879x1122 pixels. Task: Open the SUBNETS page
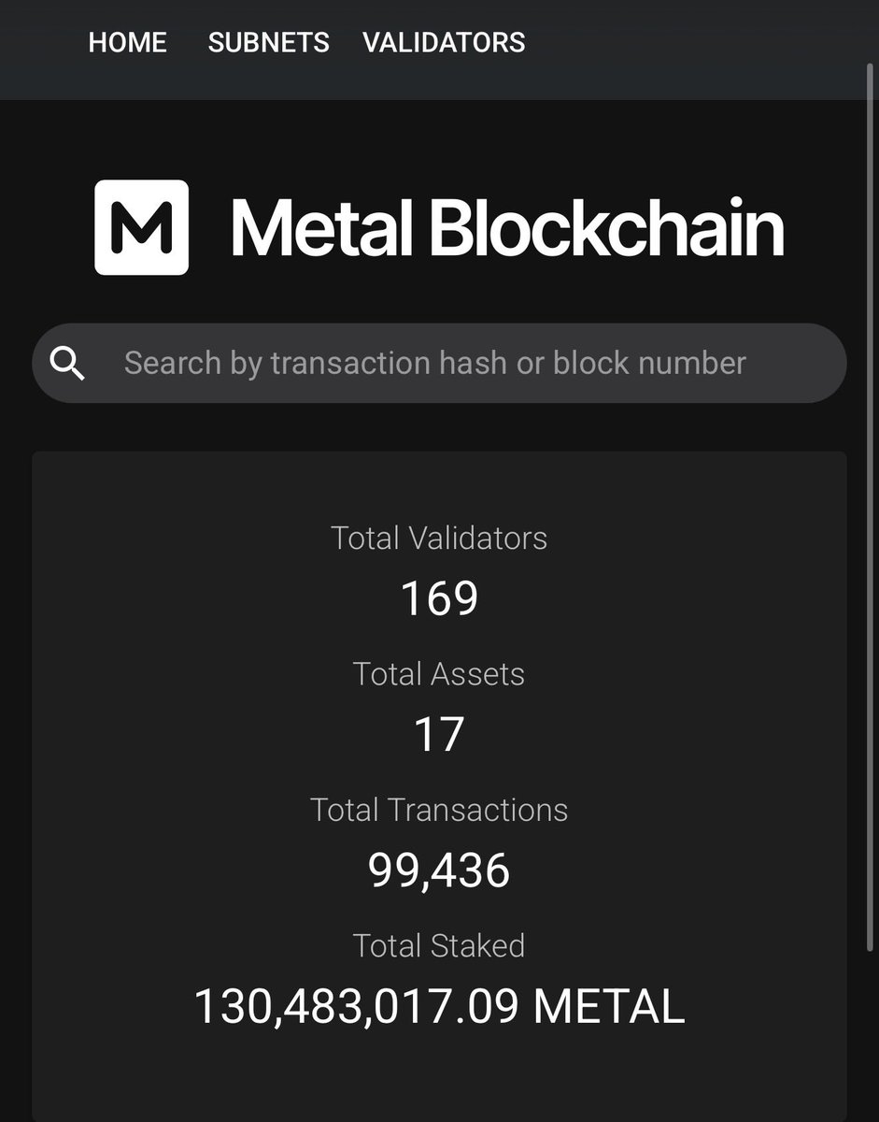(268, 43)
